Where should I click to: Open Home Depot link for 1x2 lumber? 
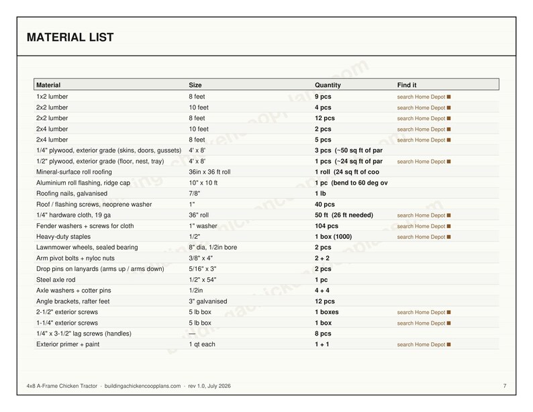(x=421, y=97)
